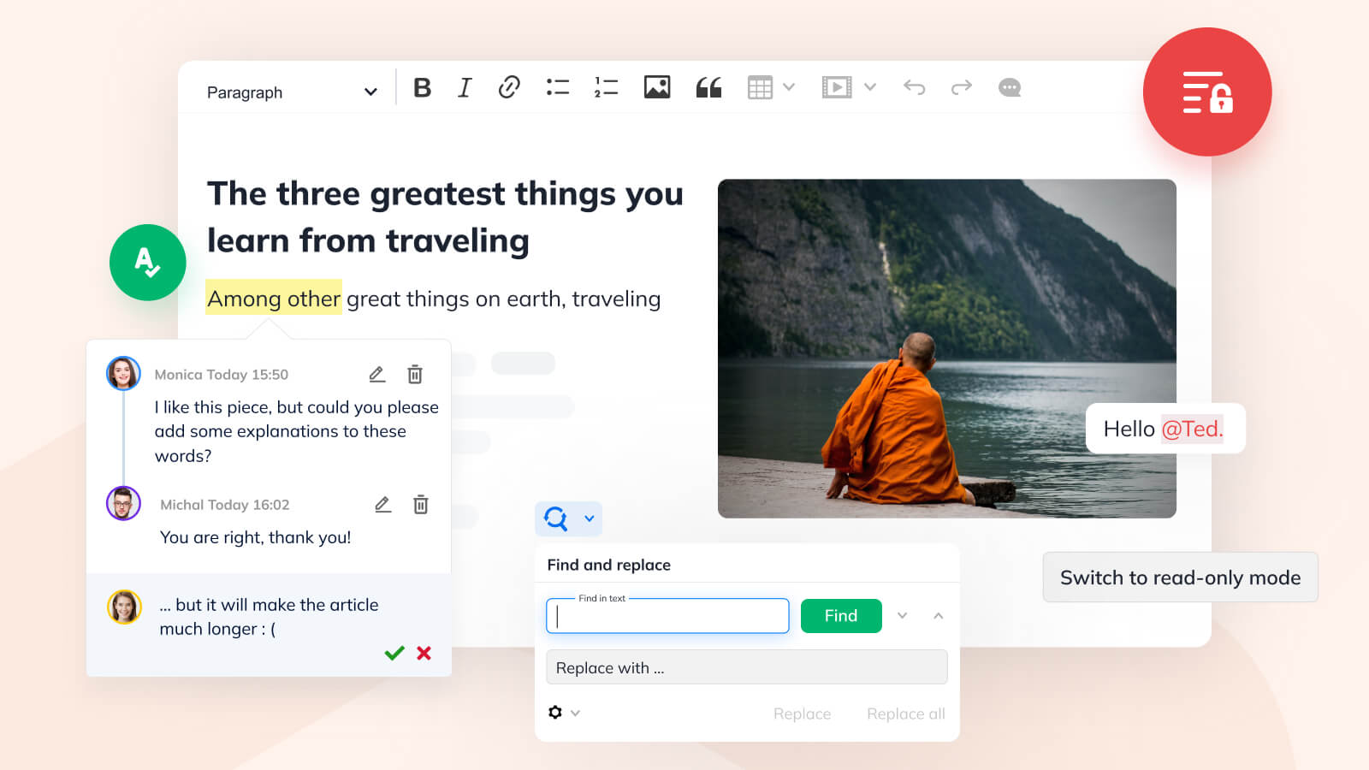Add a comment with the comment icon
The width and height of the screenshot is (1369, 770).
1010,87
